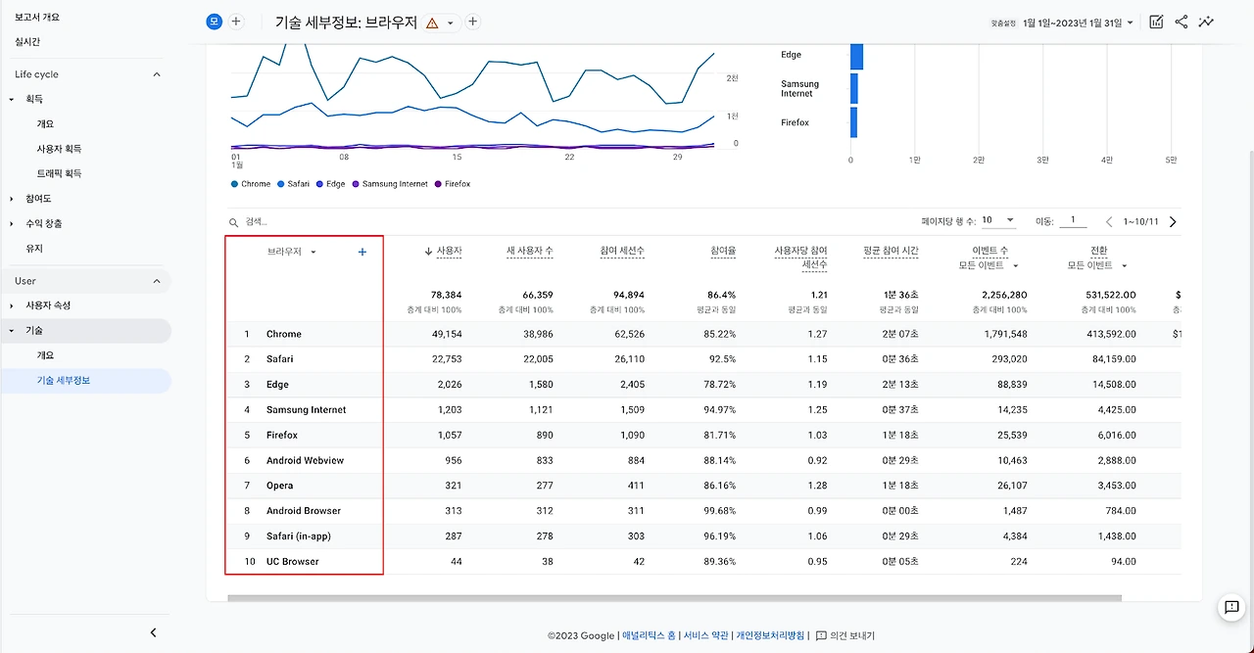Open 개요 under 기술
Image resolution: width=1254 pixels, height=653 pixels.
point(45,355)
